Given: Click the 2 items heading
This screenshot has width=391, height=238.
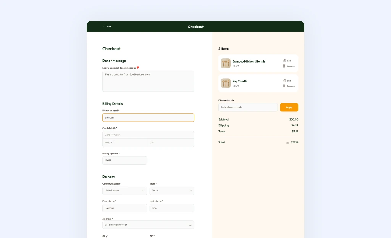Looking at the screenshot, I should [x=224, y=49].
